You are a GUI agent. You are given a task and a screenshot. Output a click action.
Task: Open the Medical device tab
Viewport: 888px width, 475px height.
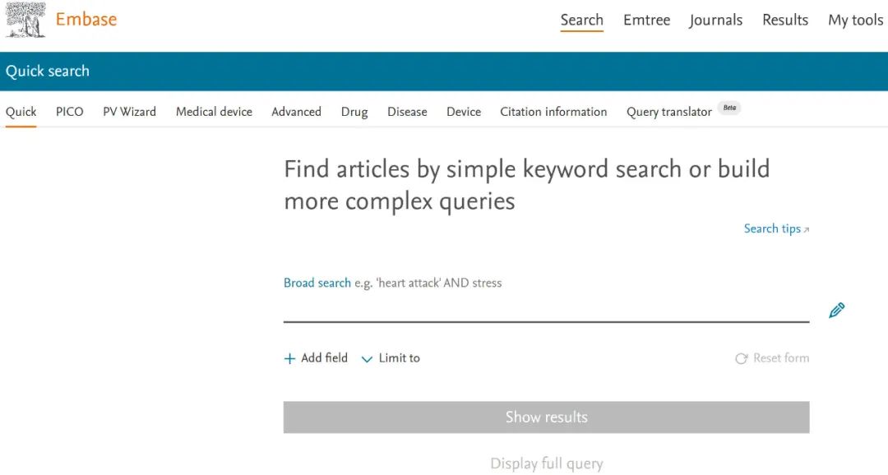[x=214, y=112]
